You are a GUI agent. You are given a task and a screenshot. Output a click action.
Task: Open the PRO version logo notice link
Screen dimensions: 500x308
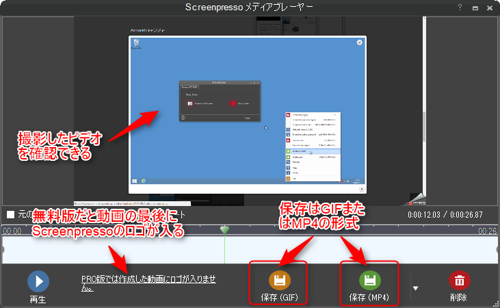[148, 283]
